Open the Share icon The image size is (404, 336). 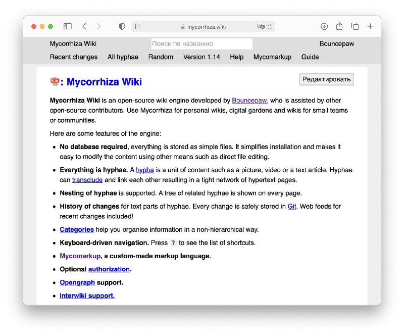(339, 26)
